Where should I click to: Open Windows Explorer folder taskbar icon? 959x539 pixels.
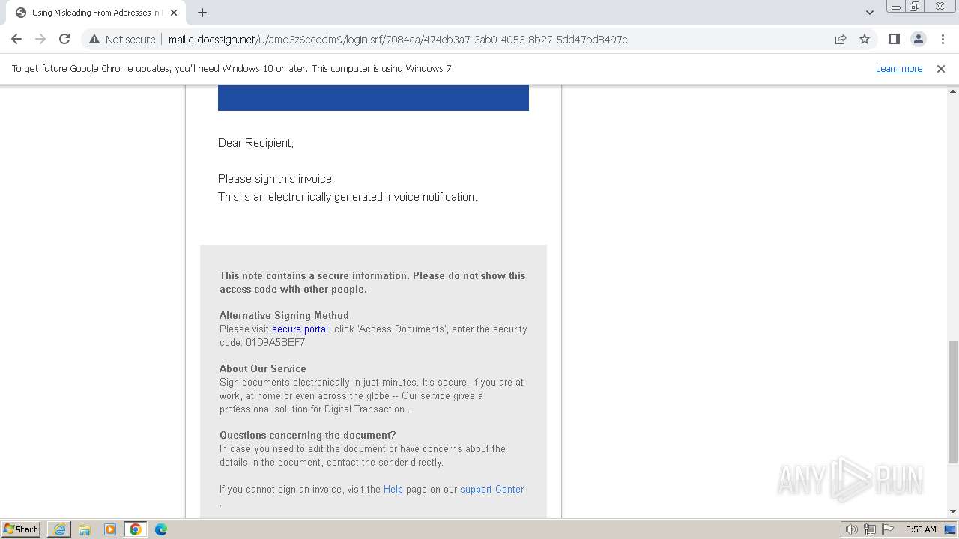click(x=85, y=529)
